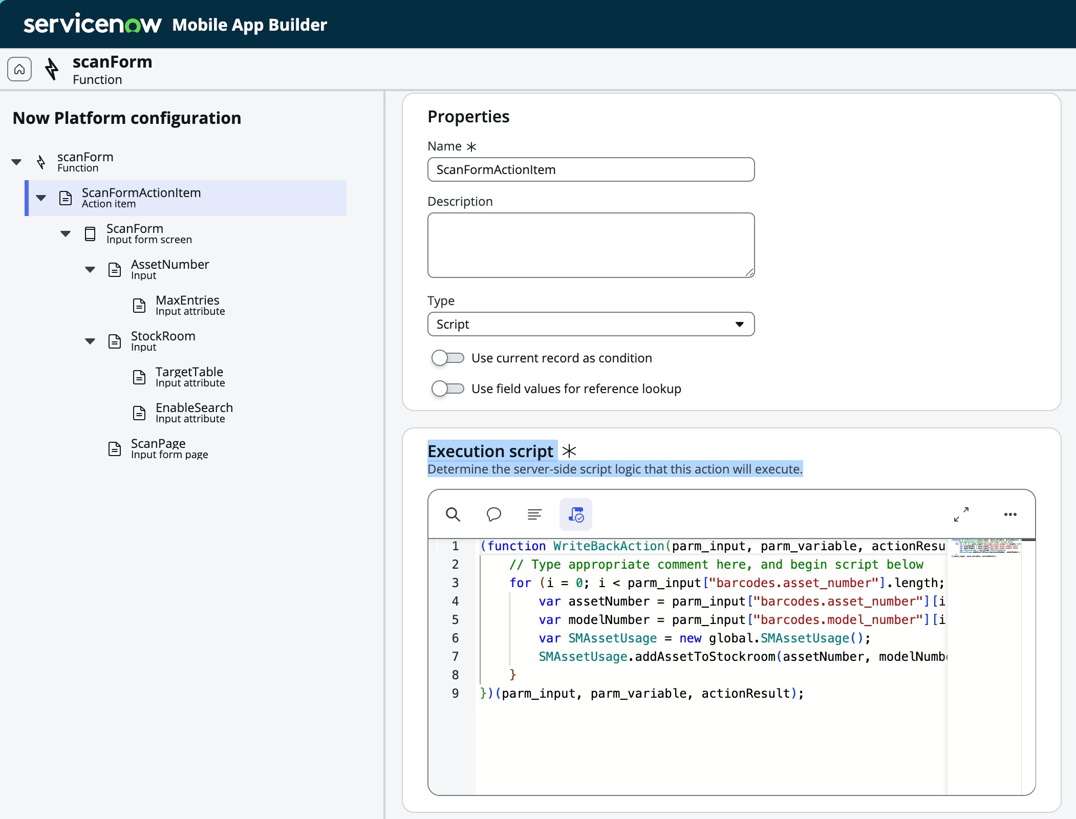Click code line 9 closing function call
This screenshot has height=819, width=1076.
click(x=642, y=694)
